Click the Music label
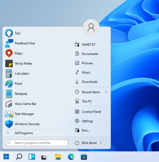Screen dimensions: 159x162 pos(86,72)
